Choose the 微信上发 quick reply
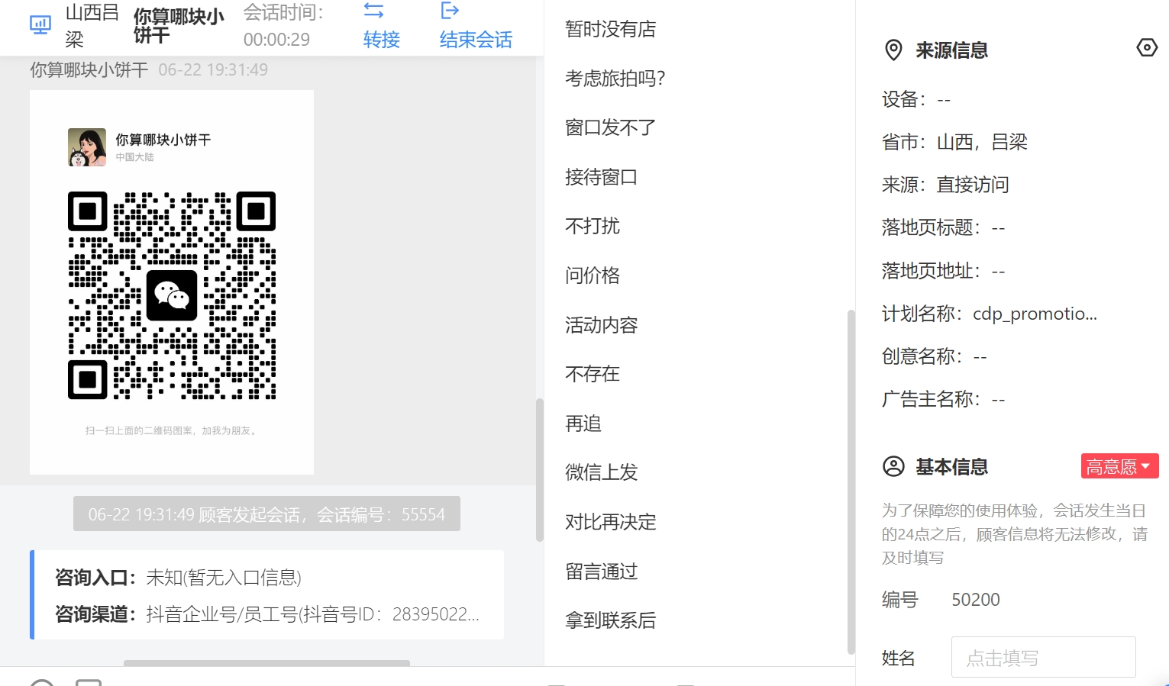 (x=601, y=472)
